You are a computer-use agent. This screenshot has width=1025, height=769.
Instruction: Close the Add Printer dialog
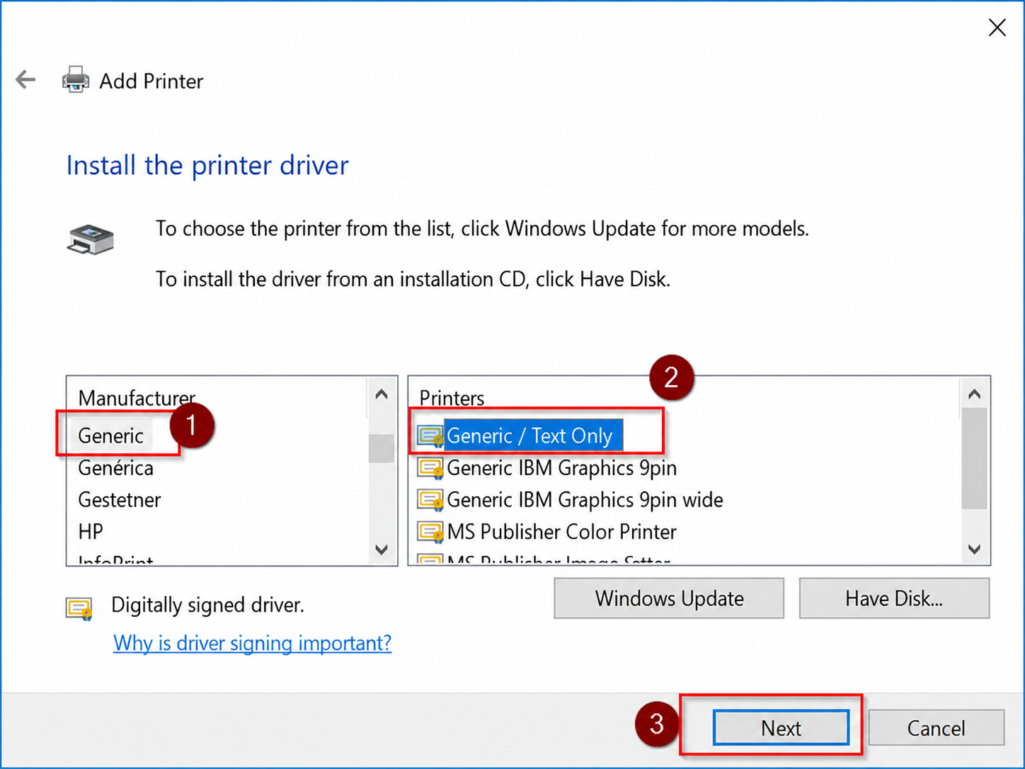coord(997,28)
